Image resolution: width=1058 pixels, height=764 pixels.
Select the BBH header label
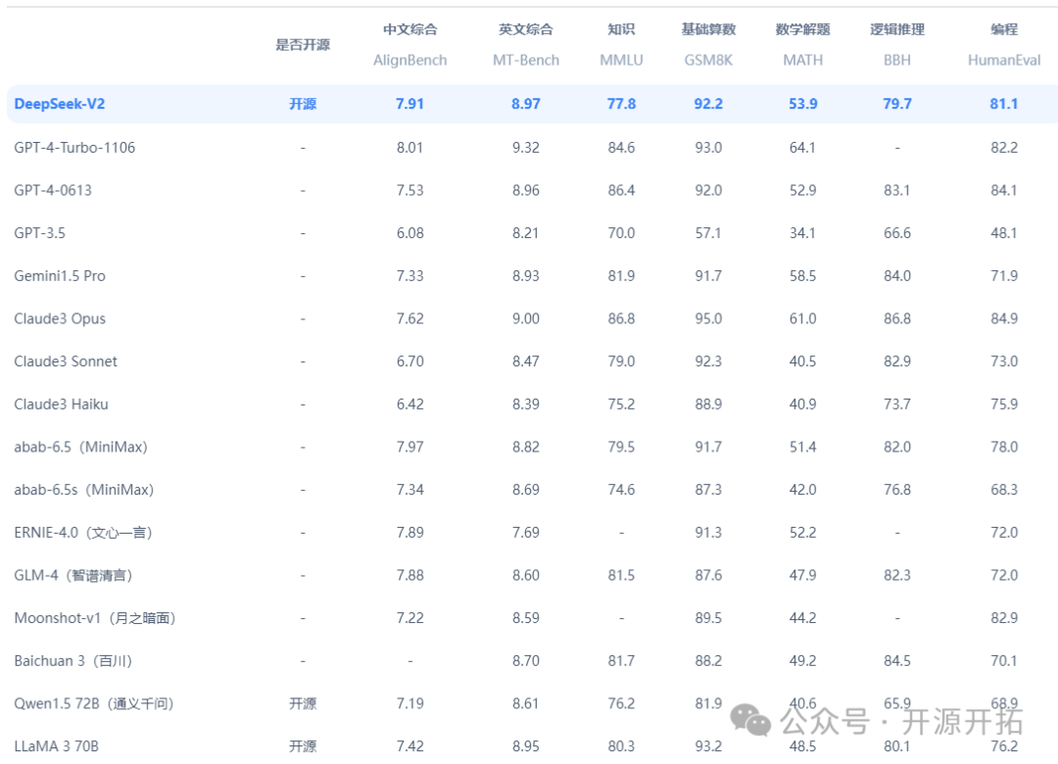point(897,60)
